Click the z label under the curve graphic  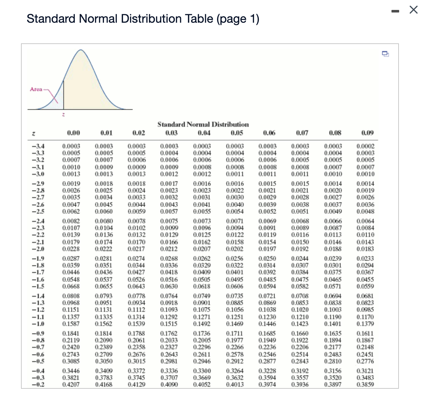pyautogui.click(x=63, y=114)
